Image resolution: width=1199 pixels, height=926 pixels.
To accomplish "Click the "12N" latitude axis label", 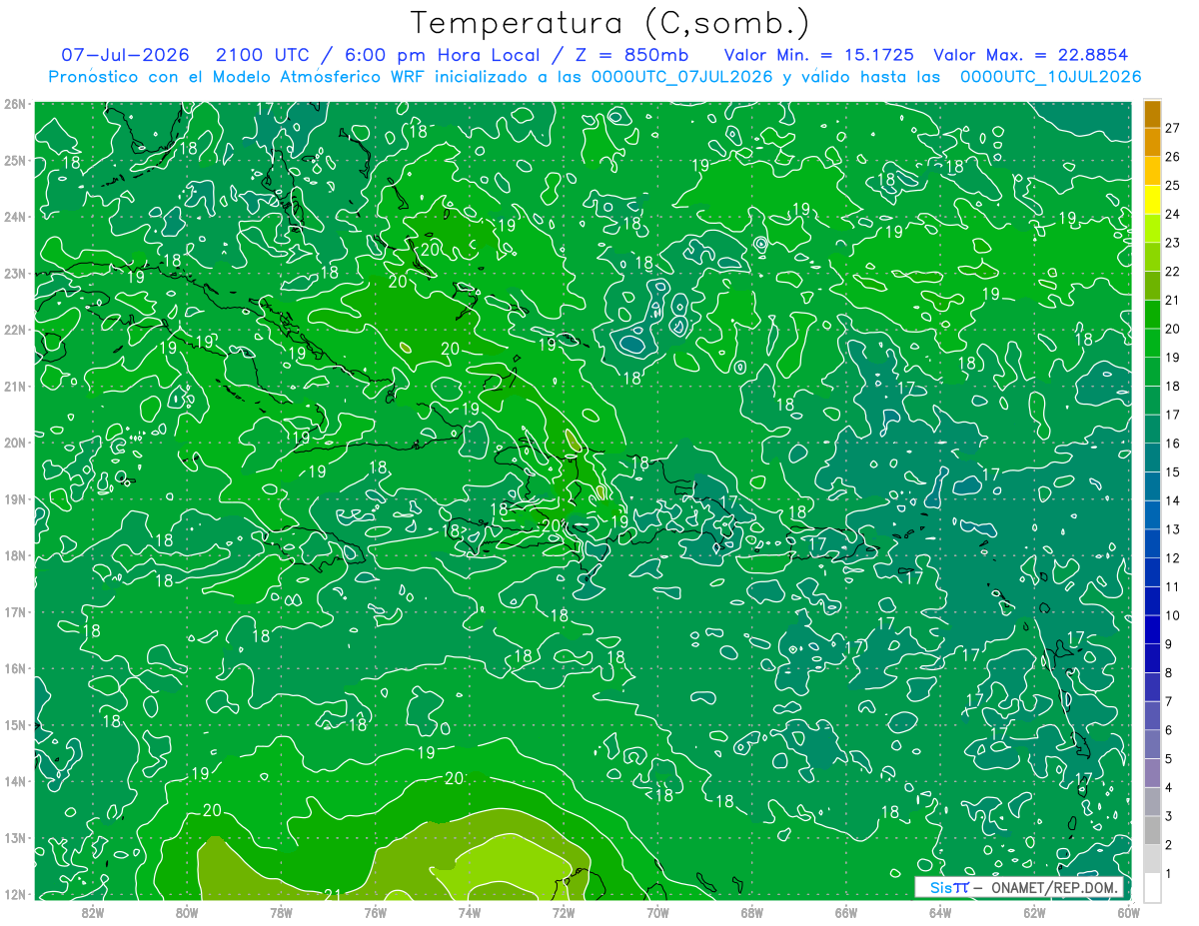I will click(x=14, y=894).
